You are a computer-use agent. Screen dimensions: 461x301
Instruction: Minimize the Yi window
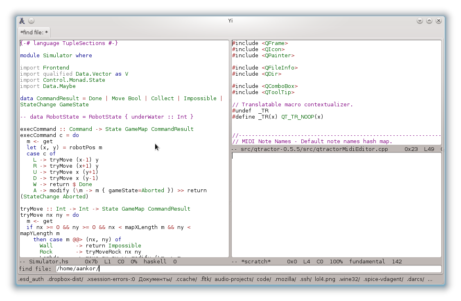point(420,21)
